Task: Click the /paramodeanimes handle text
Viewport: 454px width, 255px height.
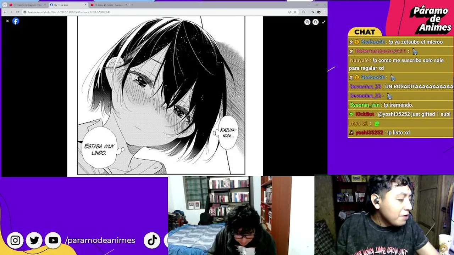Action: (100, 240)
